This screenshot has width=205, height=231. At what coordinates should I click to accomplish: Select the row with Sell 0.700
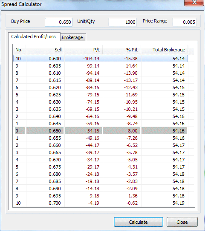tap(101, 203)
